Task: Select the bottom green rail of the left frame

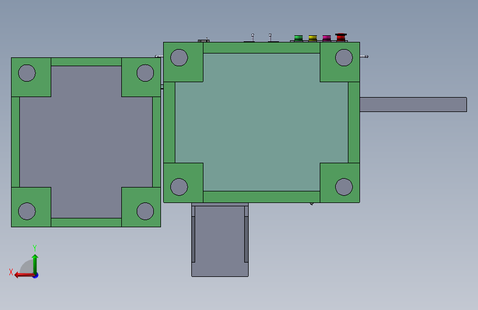Action: click(x=86, y=222)
